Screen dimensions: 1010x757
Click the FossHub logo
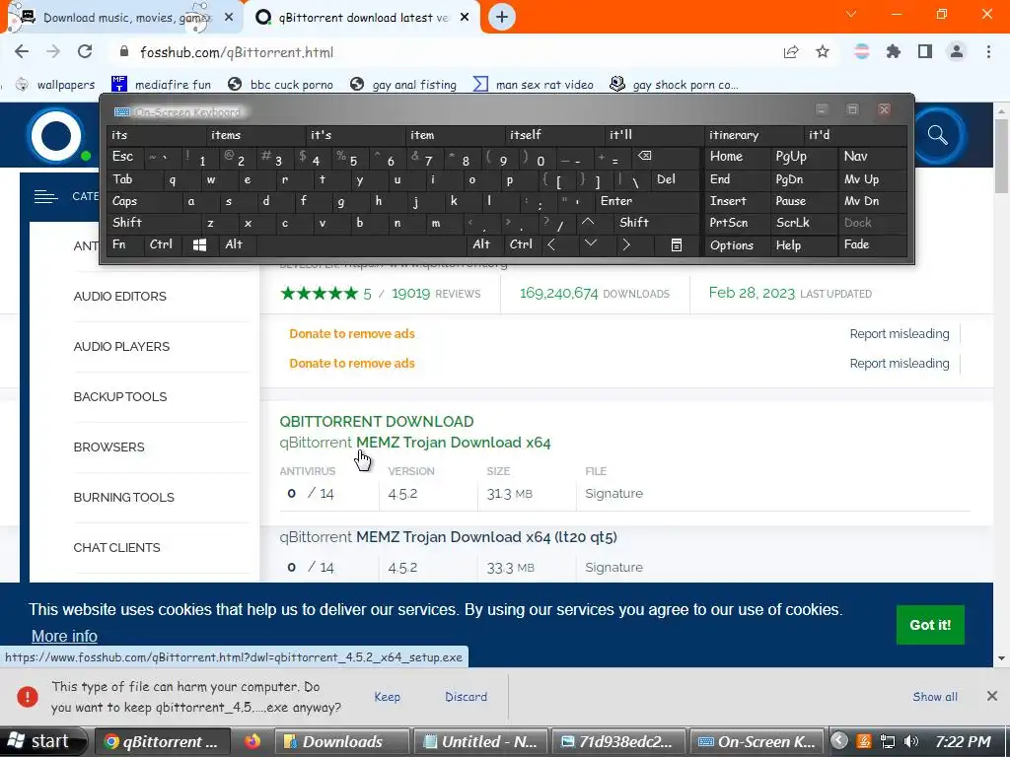coord(56,136)
